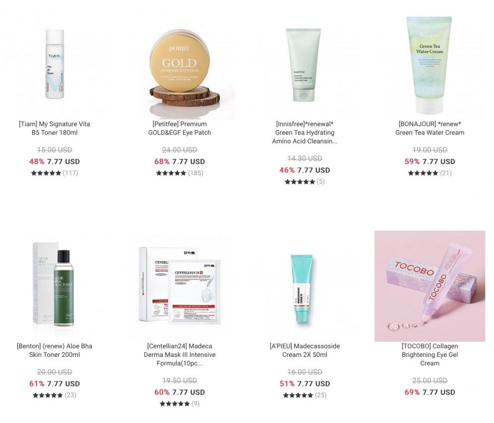Open '[Benton] Aloe Bha Skin Toner 200ml' title
Screen dimensions: 494x423
[55, 350]
